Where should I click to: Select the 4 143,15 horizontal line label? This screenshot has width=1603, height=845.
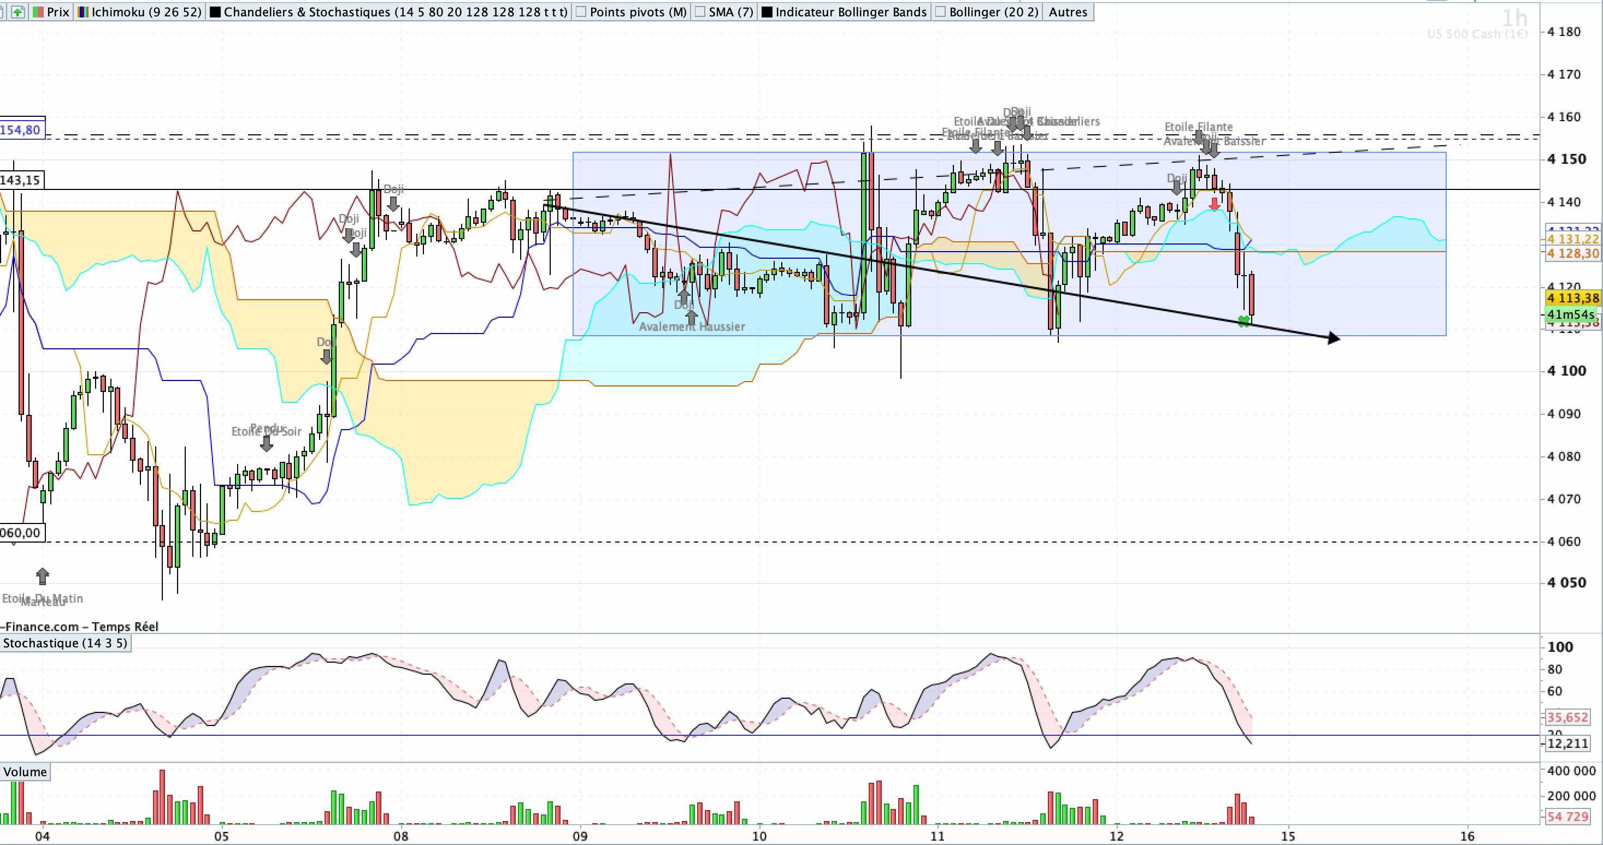click(21, 180)
